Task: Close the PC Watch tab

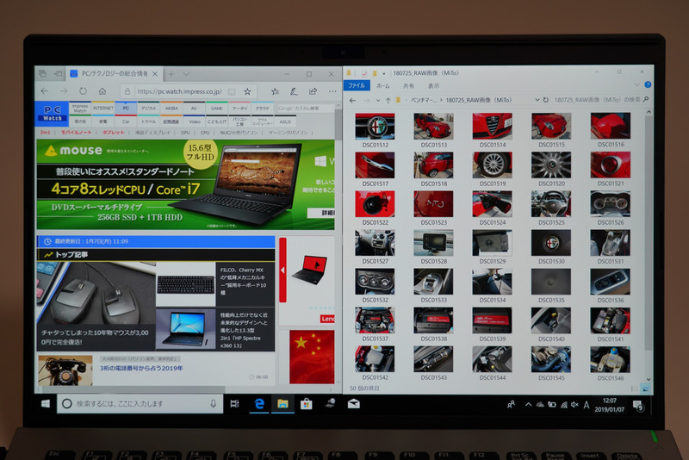Action: (155, 74)
